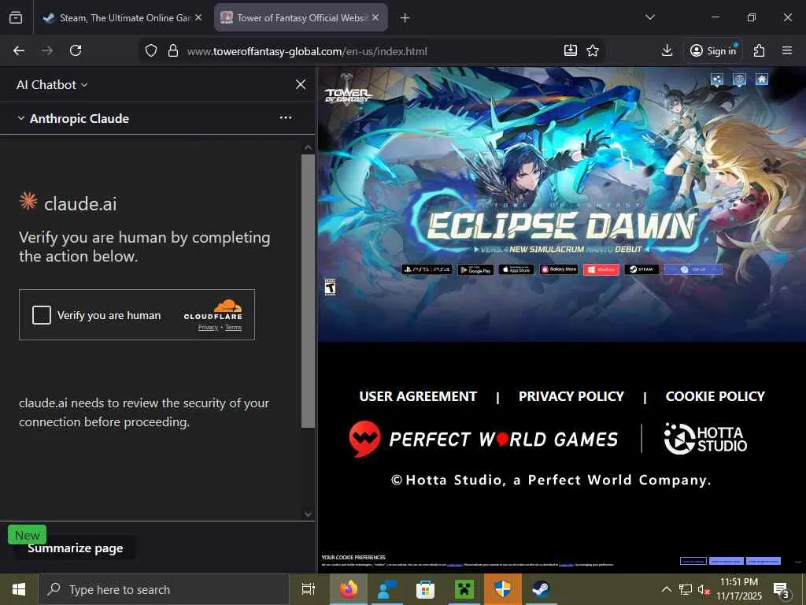The width and height of the screenshot is (806, 605).
Task: Open the Extensions puzzle icon
Action: coord(759,50)
